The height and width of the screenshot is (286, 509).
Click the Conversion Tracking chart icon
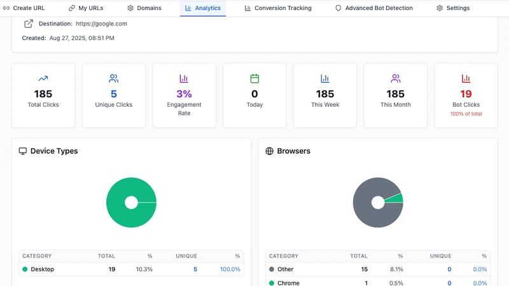click(248, 8)
